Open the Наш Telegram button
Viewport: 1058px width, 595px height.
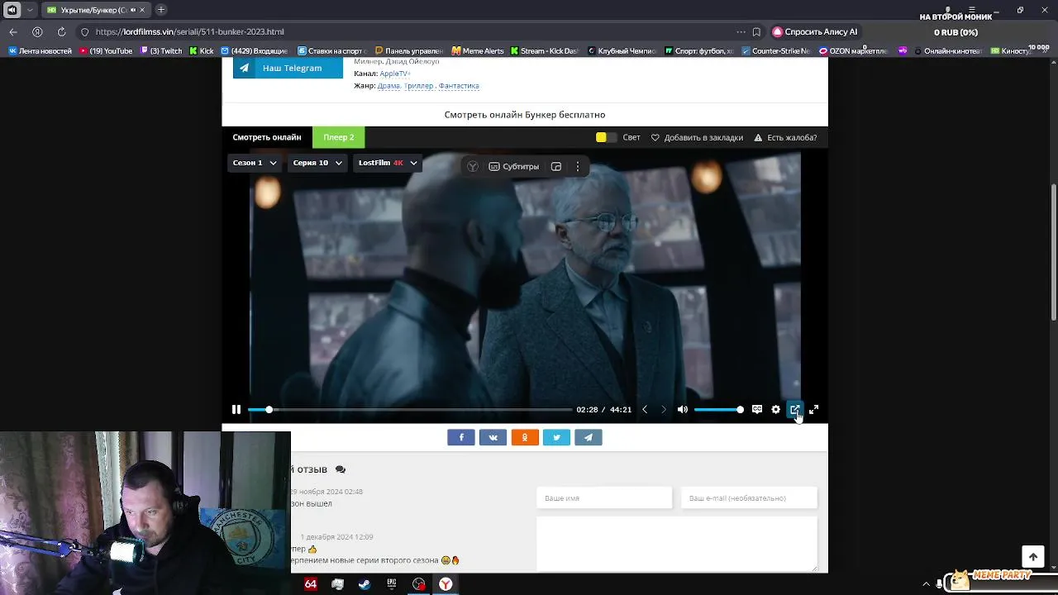288,68
